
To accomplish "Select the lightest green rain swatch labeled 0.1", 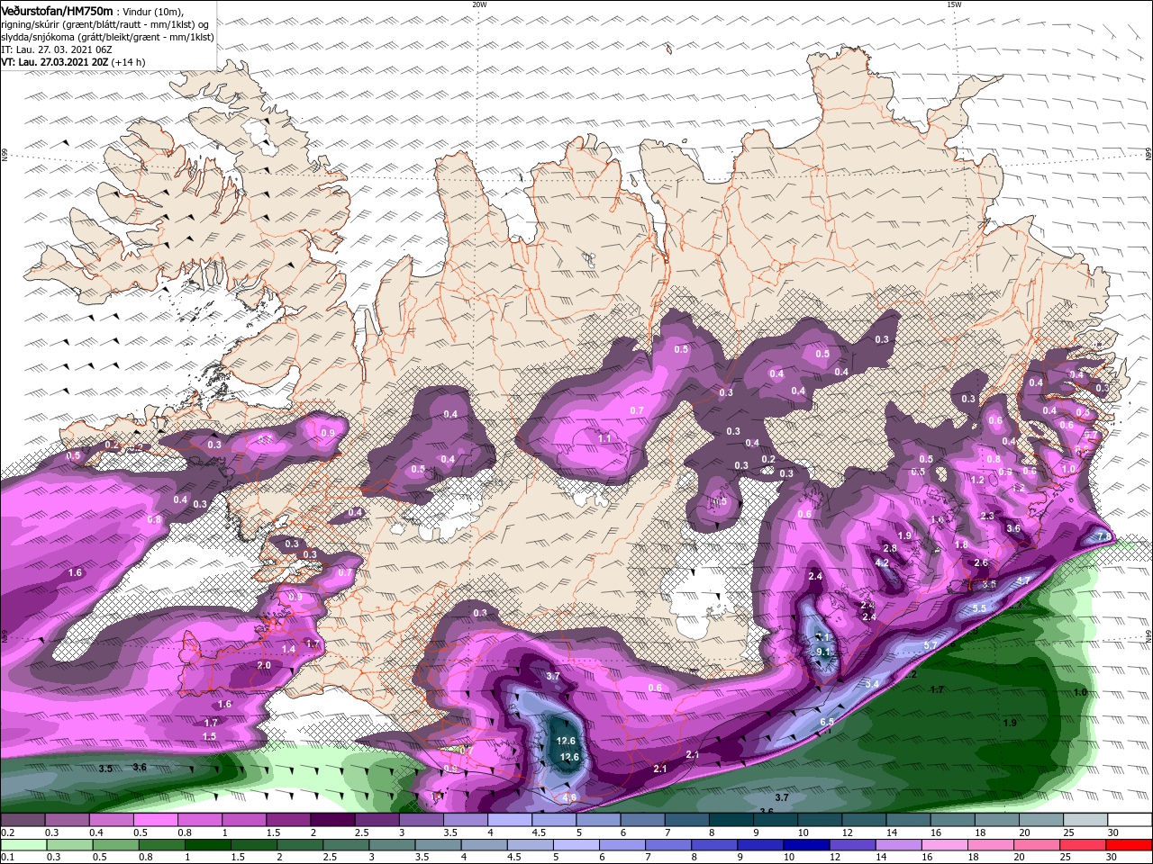I will click(23, 845).
